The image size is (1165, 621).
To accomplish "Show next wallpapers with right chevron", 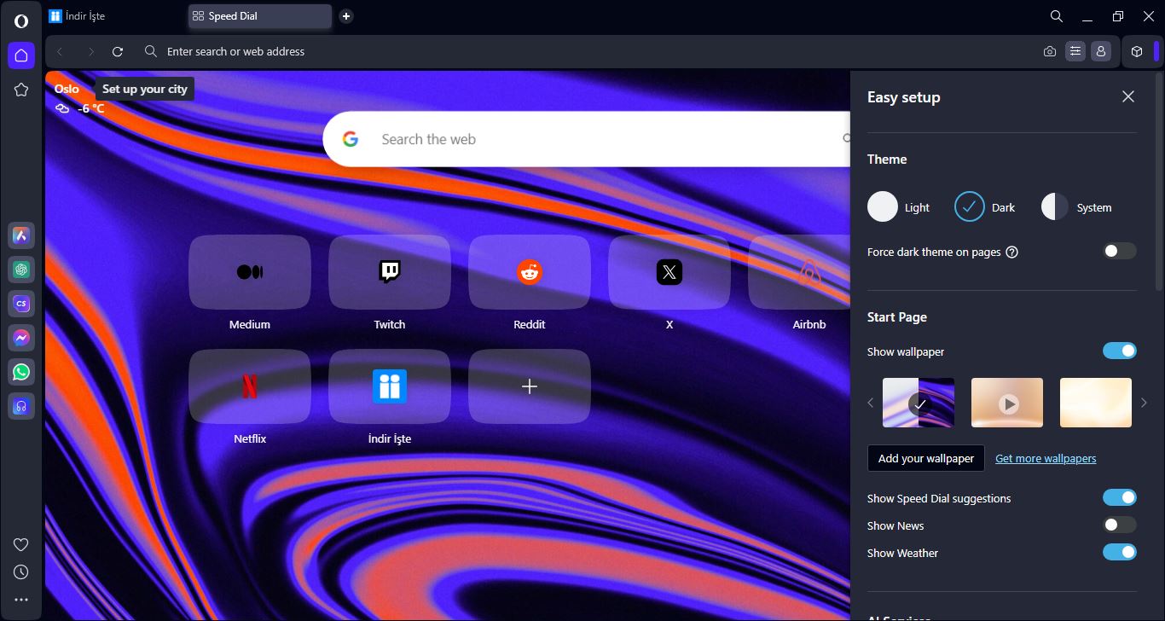I will 1144,403.
